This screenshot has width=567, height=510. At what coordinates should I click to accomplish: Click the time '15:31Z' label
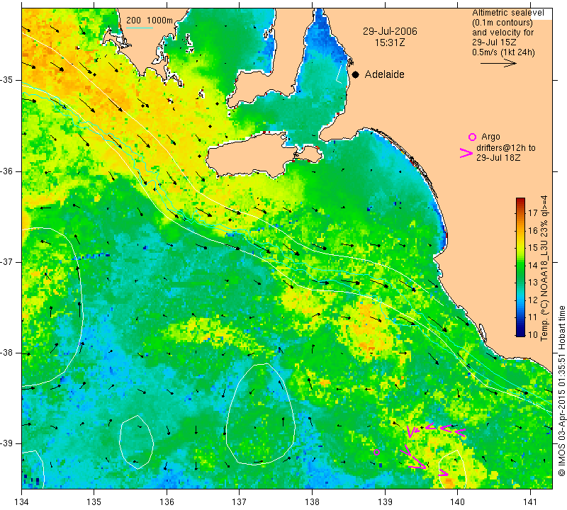click(390, 42)
